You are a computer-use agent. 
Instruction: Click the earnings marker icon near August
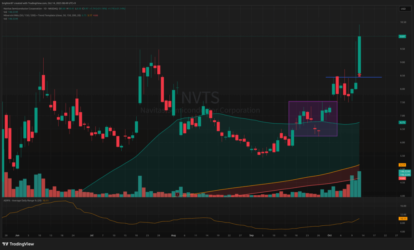coord(177,195)
